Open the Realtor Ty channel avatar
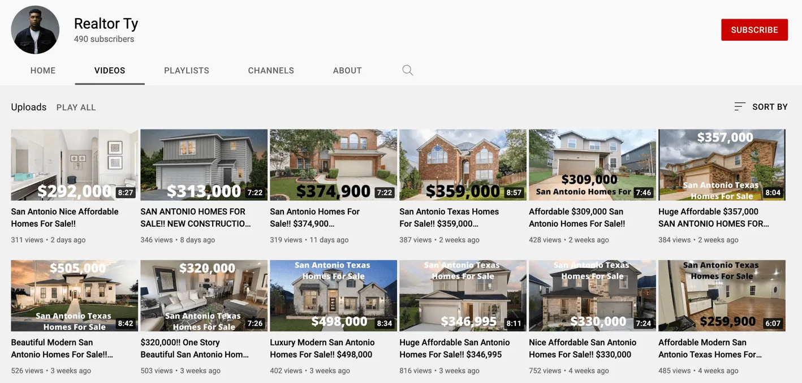 (35, 30)
